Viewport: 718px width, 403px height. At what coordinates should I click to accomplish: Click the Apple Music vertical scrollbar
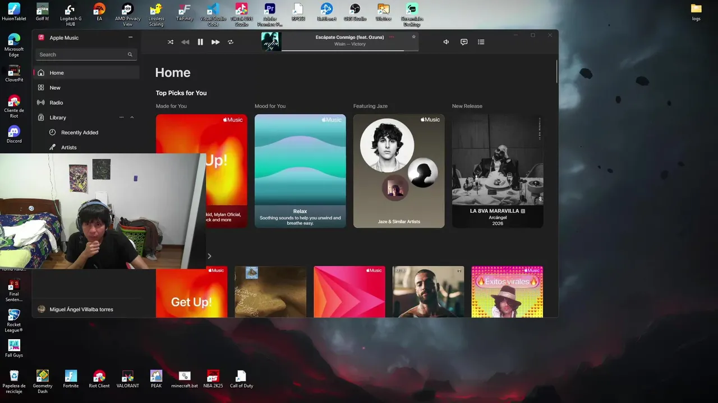pyautogui.click(x=556, y=71)
